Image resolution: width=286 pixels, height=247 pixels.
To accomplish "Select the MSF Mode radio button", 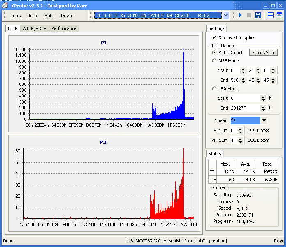I will coord(214,61).
